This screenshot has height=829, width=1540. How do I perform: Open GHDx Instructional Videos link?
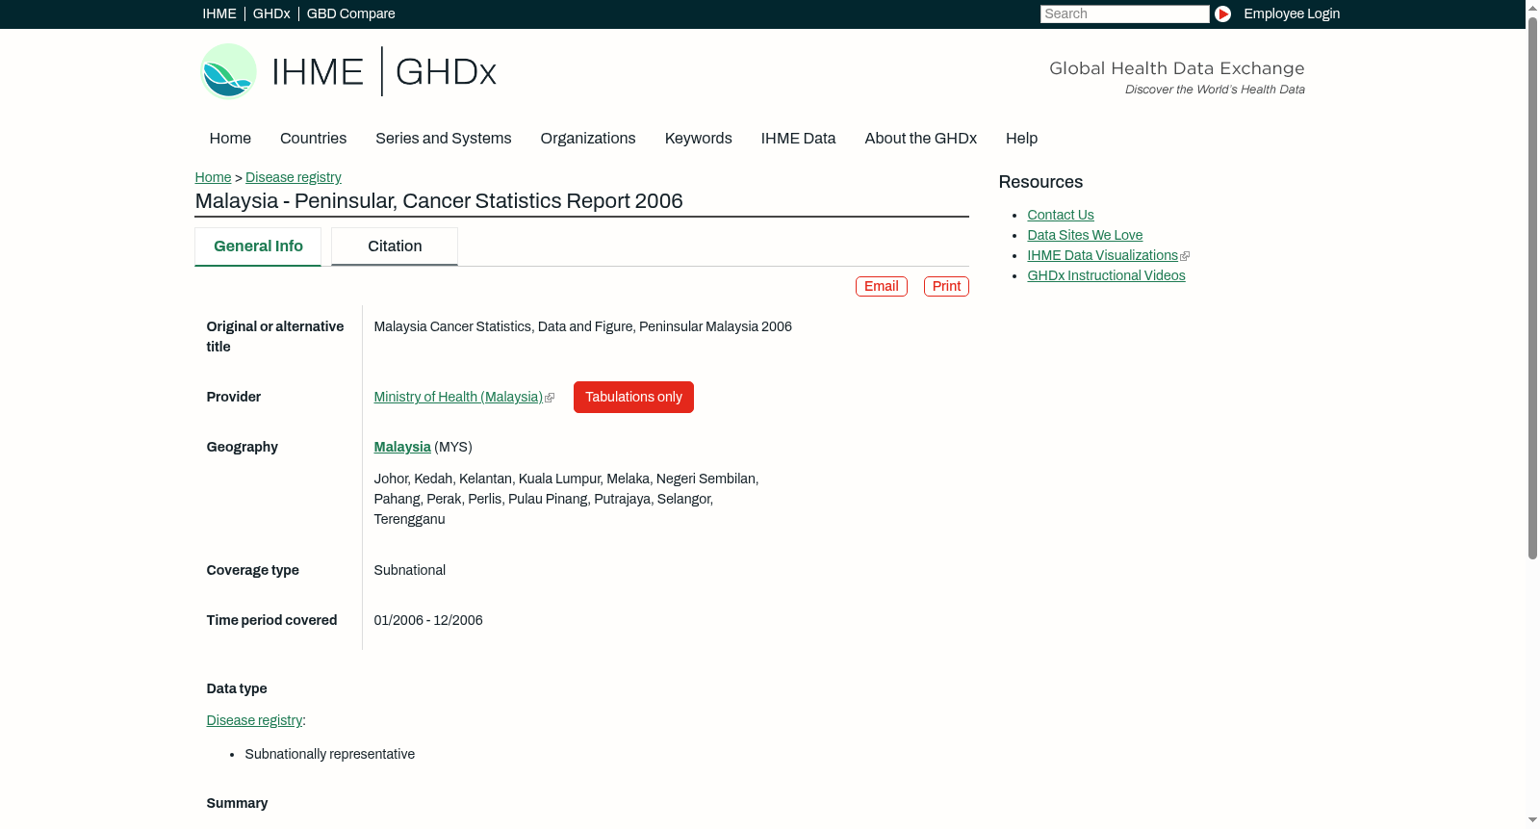tap(1106, 275)
